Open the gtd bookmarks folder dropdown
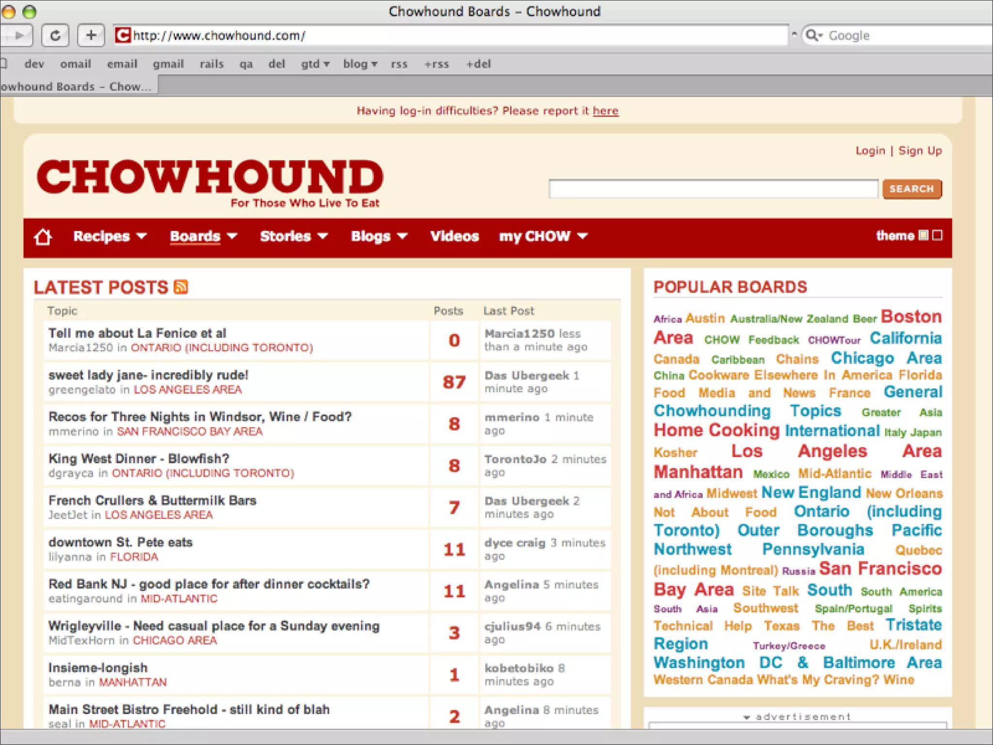The image size is (993, 745). pos(315,64)
